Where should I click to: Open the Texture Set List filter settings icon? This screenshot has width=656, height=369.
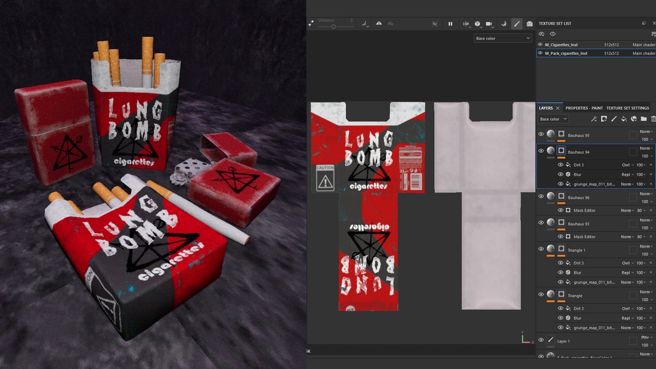(653, 34)
